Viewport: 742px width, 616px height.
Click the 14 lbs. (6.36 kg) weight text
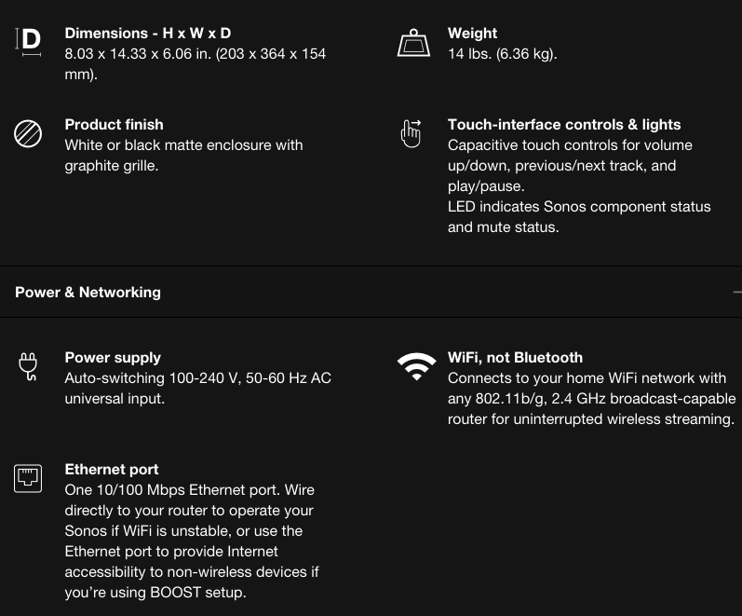coord(503,54)
